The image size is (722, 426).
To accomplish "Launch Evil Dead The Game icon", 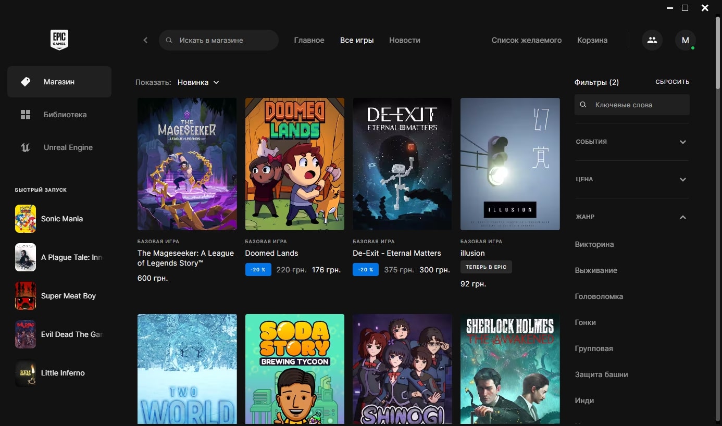I will pyautogui.click(x=26, y=334).
